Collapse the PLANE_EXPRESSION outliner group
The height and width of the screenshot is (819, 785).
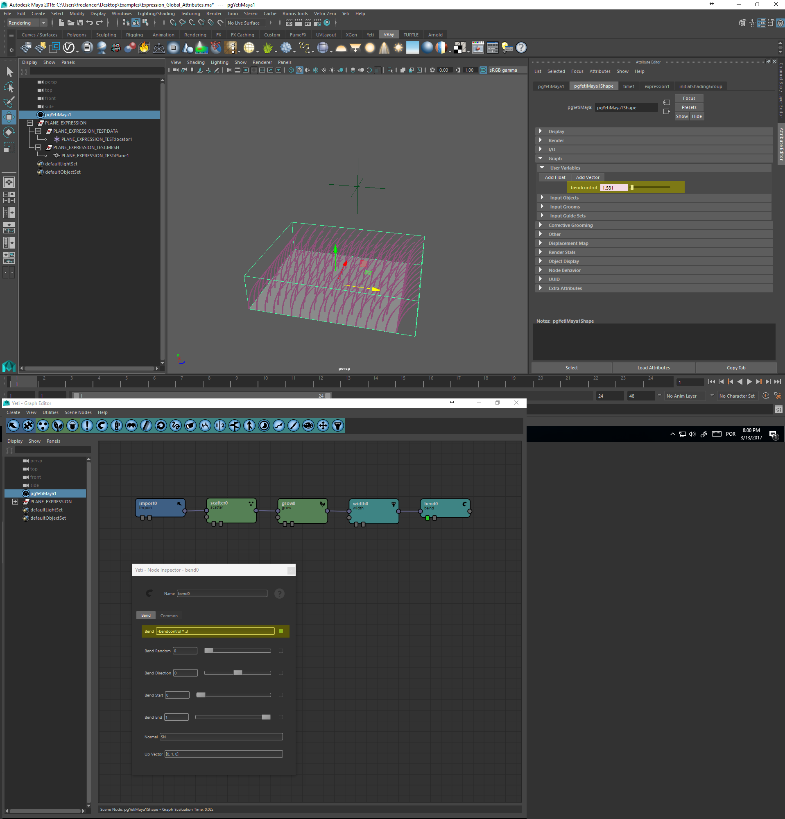point(29,123)
